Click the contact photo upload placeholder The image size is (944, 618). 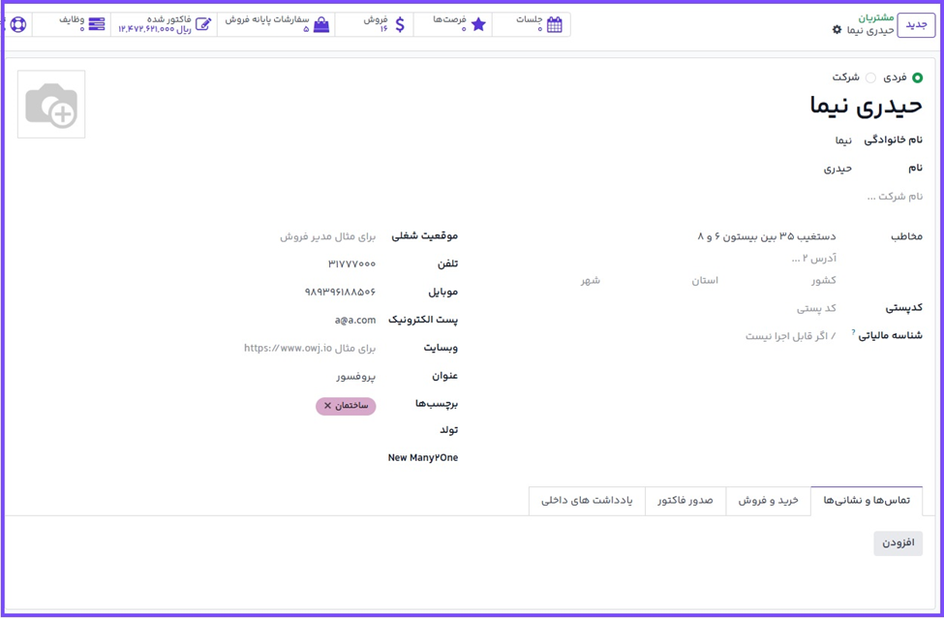pyautogui.click(x=51, y=105)
